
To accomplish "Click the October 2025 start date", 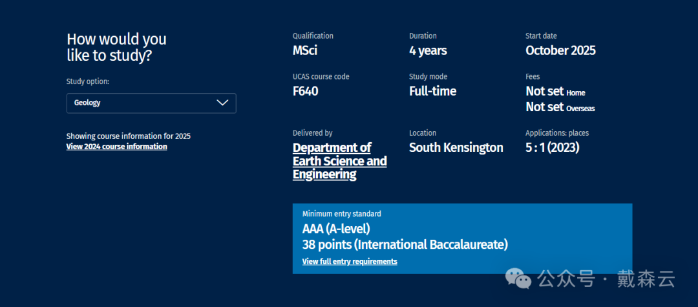I will click(x=560, y=50).
